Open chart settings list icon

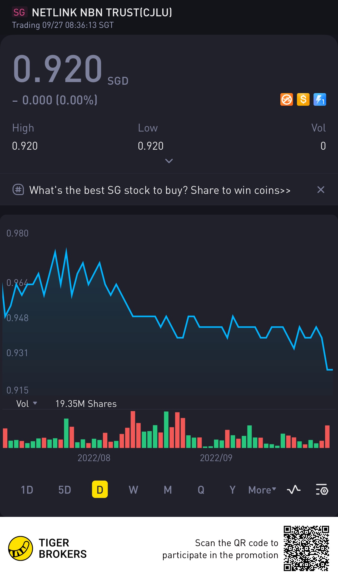(x=322, y=490)
